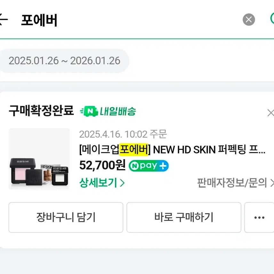Clear the search text with the X icon
Screen dimensions: 274x274
coord(249,20)
